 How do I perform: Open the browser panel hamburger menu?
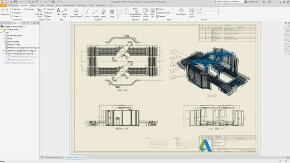click(38, 23)
